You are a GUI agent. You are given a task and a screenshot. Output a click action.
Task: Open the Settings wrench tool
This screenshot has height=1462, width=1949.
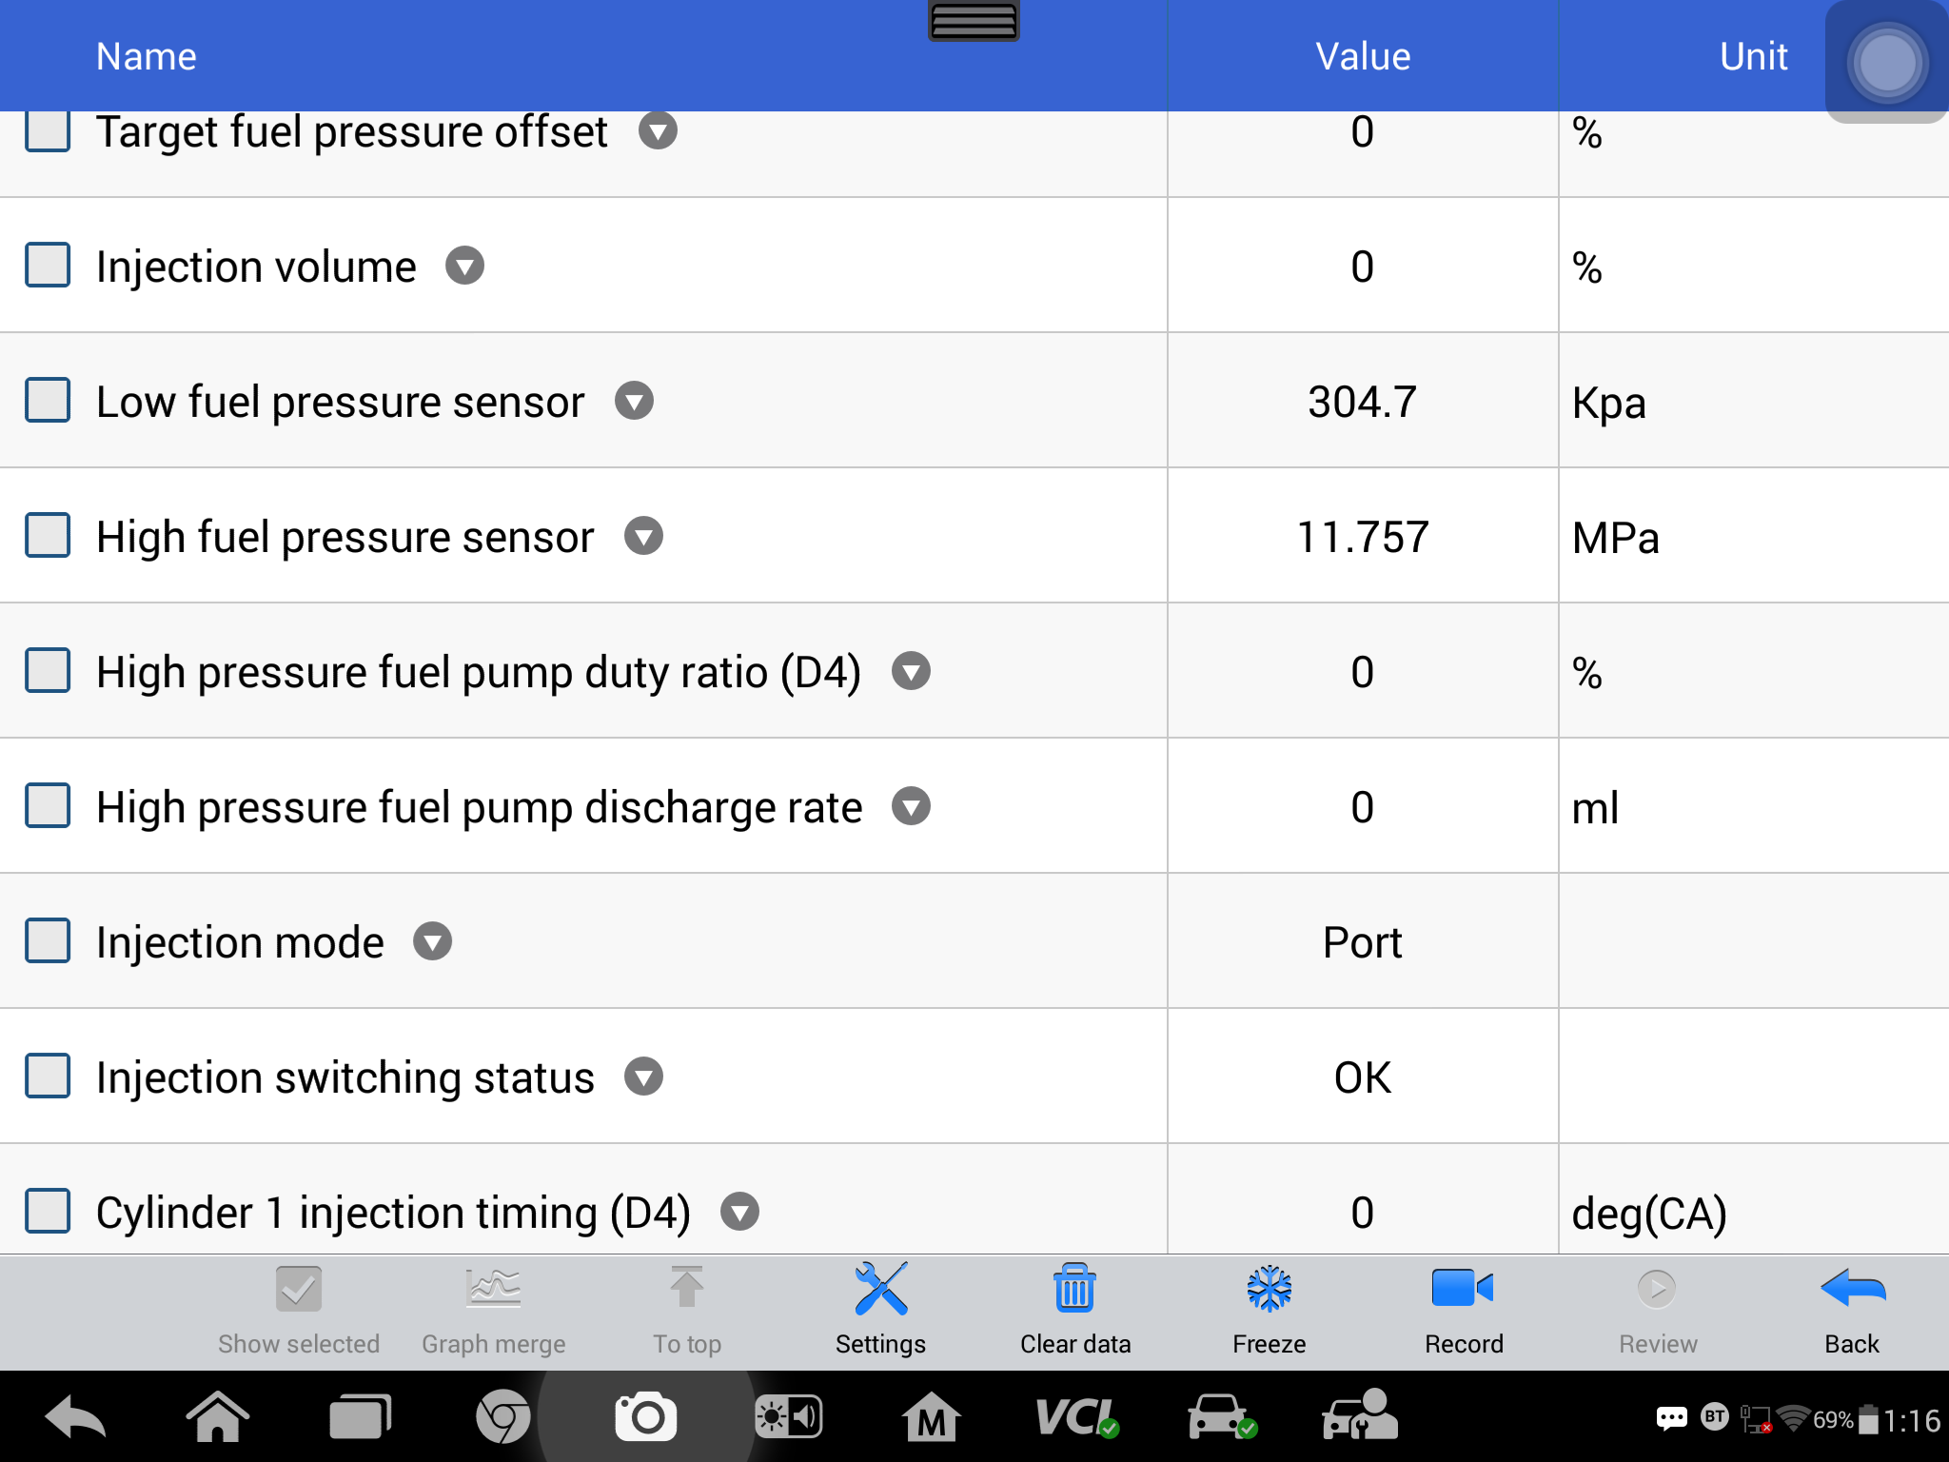(x=880, y=1311)
